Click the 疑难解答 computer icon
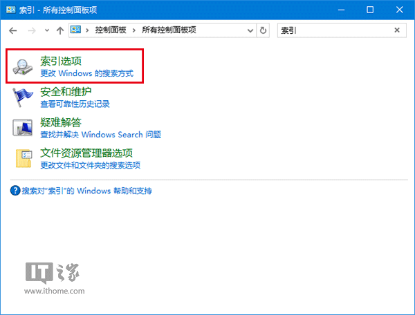The image size is (415, 315). coord(24,128)
